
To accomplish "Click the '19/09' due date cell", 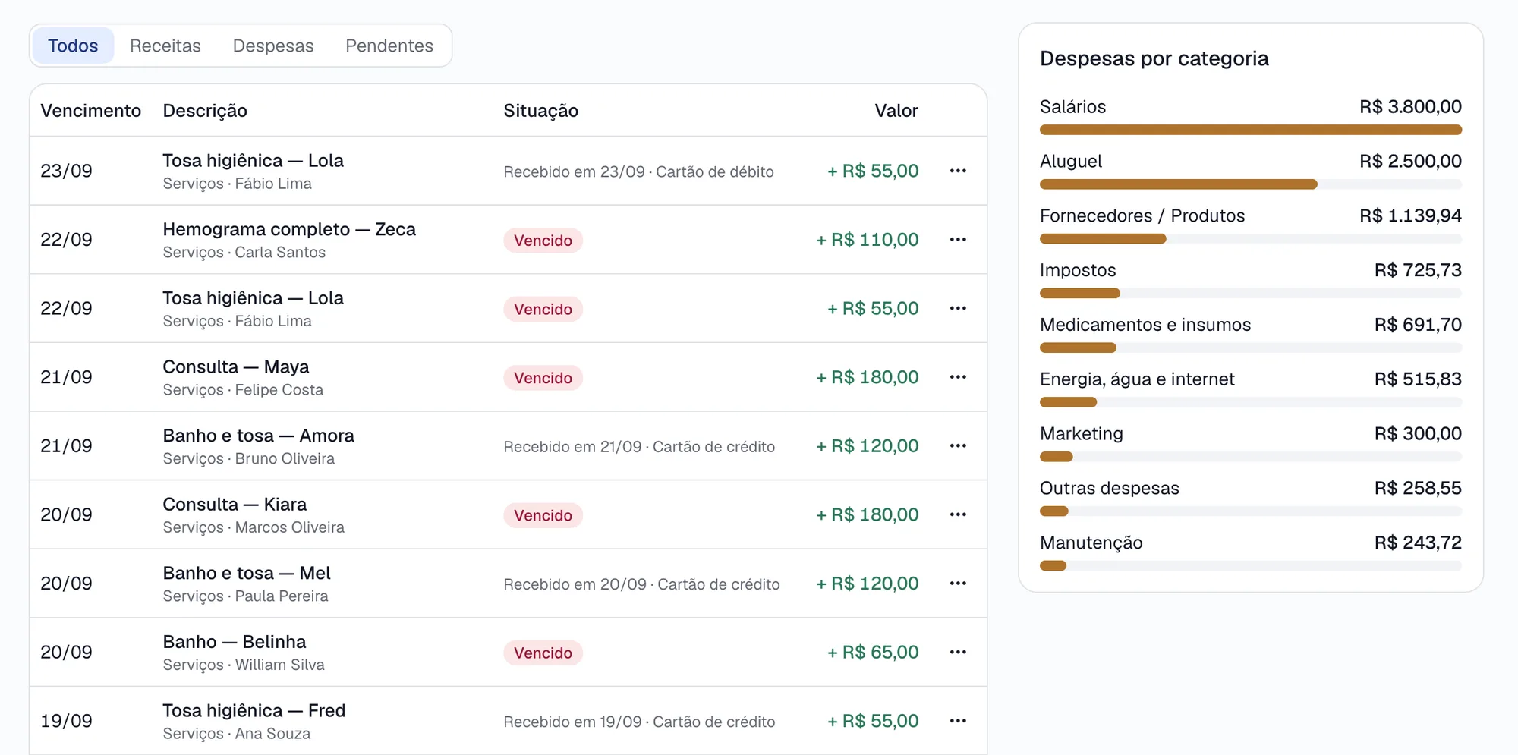I will pos(67,721).
